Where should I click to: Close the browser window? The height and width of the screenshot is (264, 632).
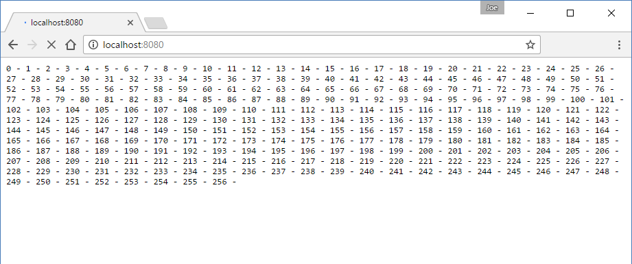pos(611,13)
